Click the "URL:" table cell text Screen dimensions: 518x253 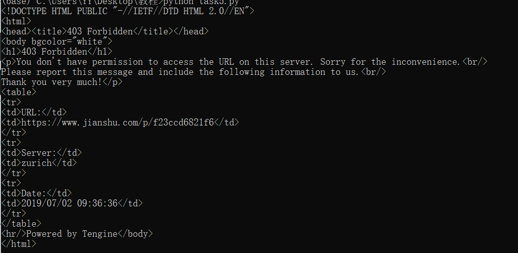tap(31, 112)
